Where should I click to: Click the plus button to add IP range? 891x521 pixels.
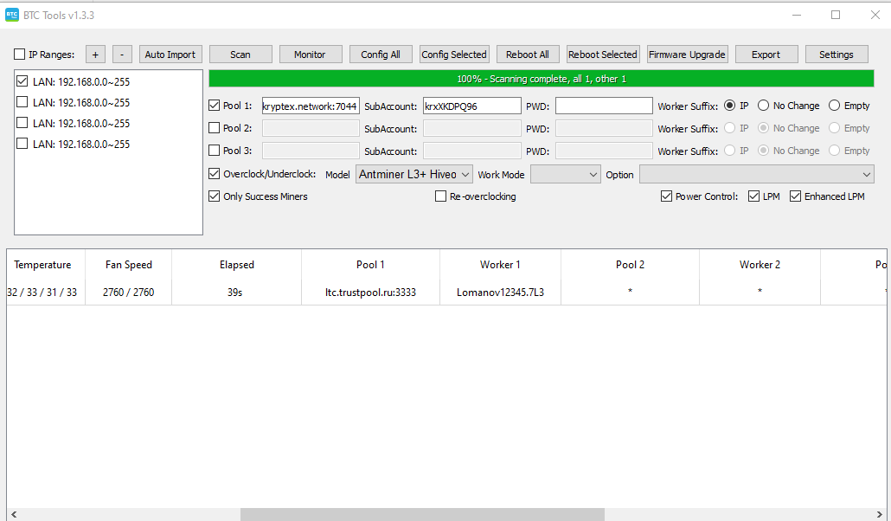point(95,55)
